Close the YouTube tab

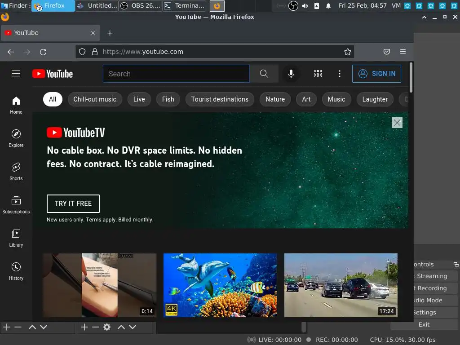pyautogui.click(x=93, y=33)
